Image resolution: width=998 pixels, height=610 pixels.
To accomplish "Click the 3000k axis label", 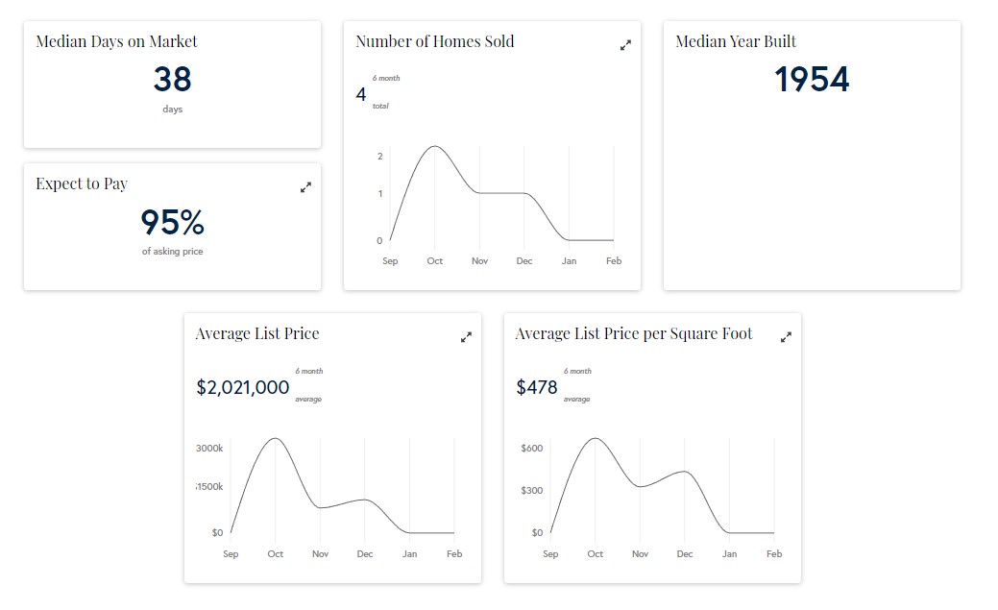I will click(210, 449).
